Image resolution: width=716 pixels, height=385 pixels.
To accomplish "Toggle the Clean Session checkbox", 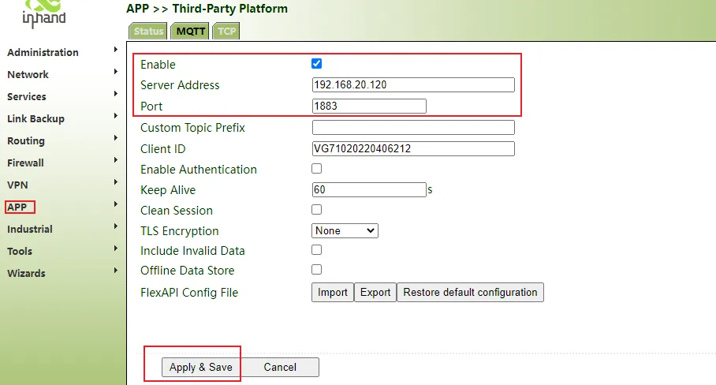I will tap(316, 209).
